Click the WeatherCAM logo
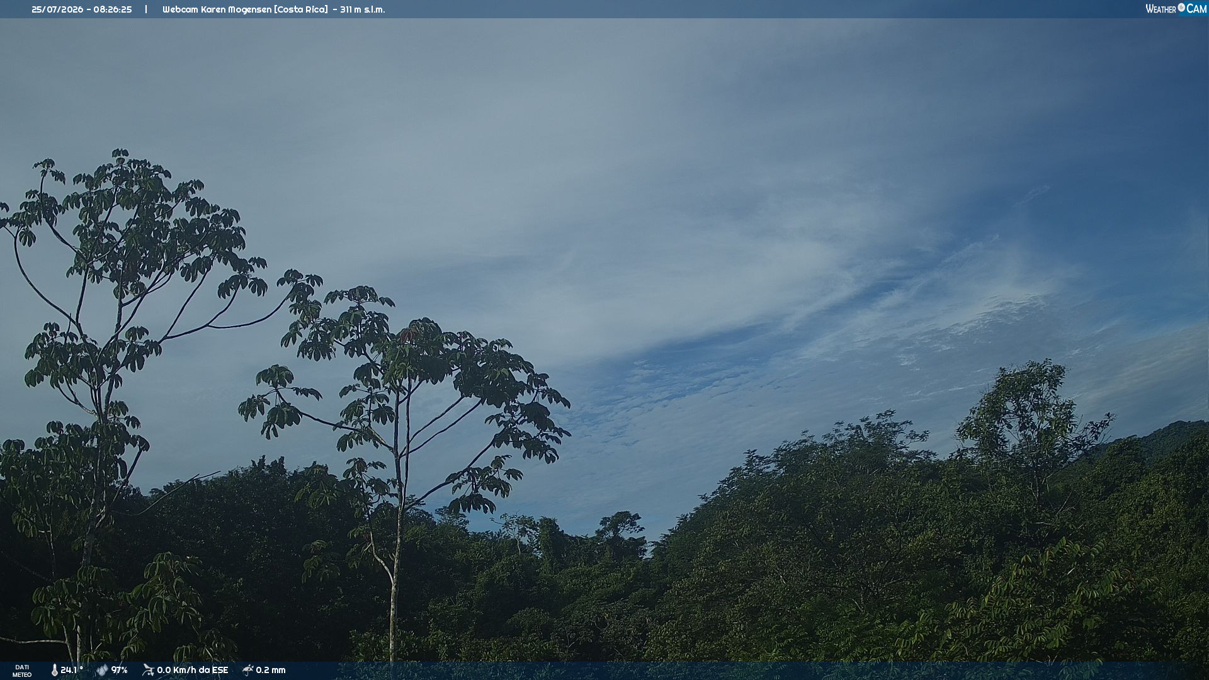This screenshot has height=680, width=1209. pos(1176,9)
